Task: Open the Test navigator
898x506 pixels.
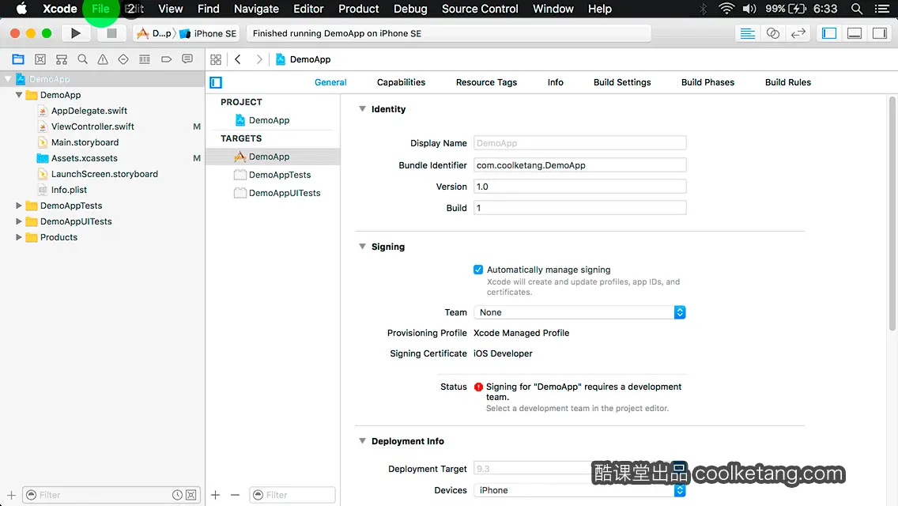Action: (123, 59)
